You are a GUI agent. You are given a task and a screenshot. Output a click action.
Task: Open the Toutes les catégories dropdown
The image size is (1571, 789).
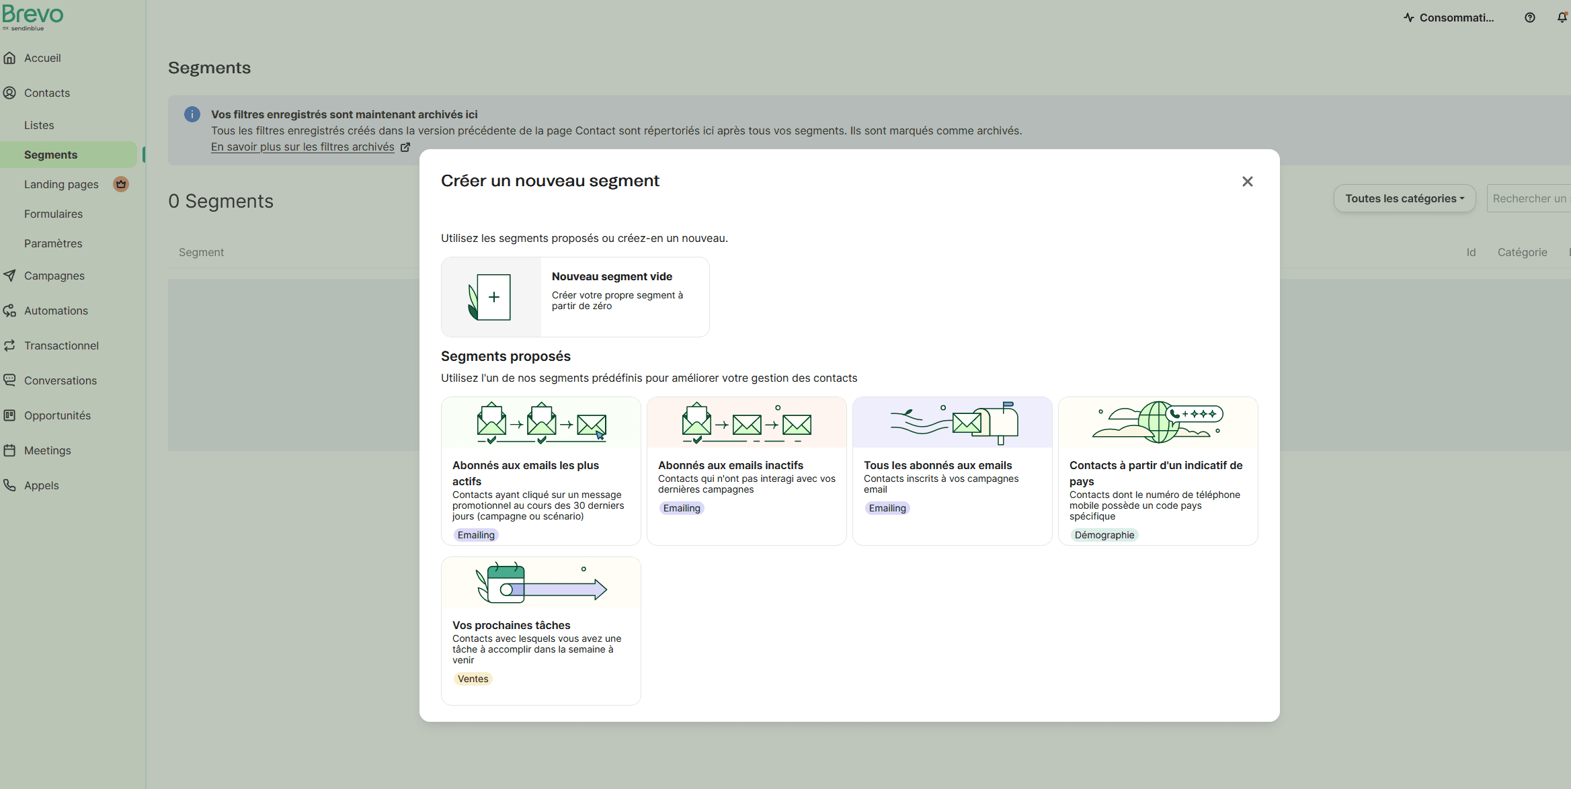[x=1405, y=198]
